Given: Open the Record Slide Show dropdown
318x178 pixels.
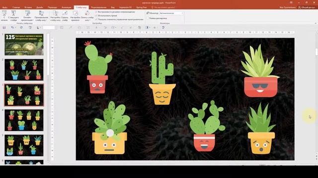Looking at the screenshot, I should coord(87,16).
